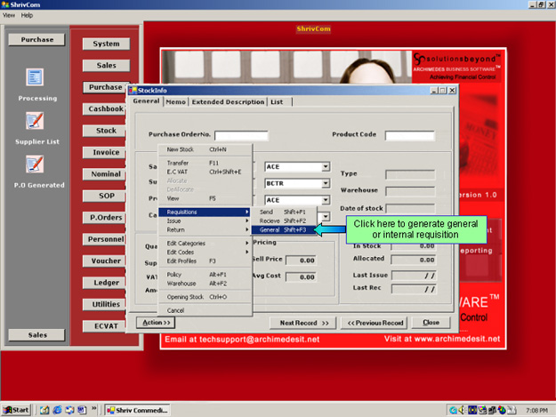Open the Windows Start button

16,410
